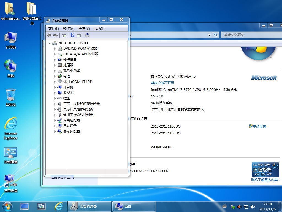Select the processor (处理器) chip icon

pos(60,65)
